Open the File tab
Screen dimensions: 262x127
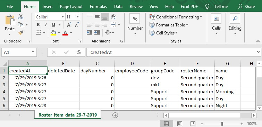tap(10, 7)
